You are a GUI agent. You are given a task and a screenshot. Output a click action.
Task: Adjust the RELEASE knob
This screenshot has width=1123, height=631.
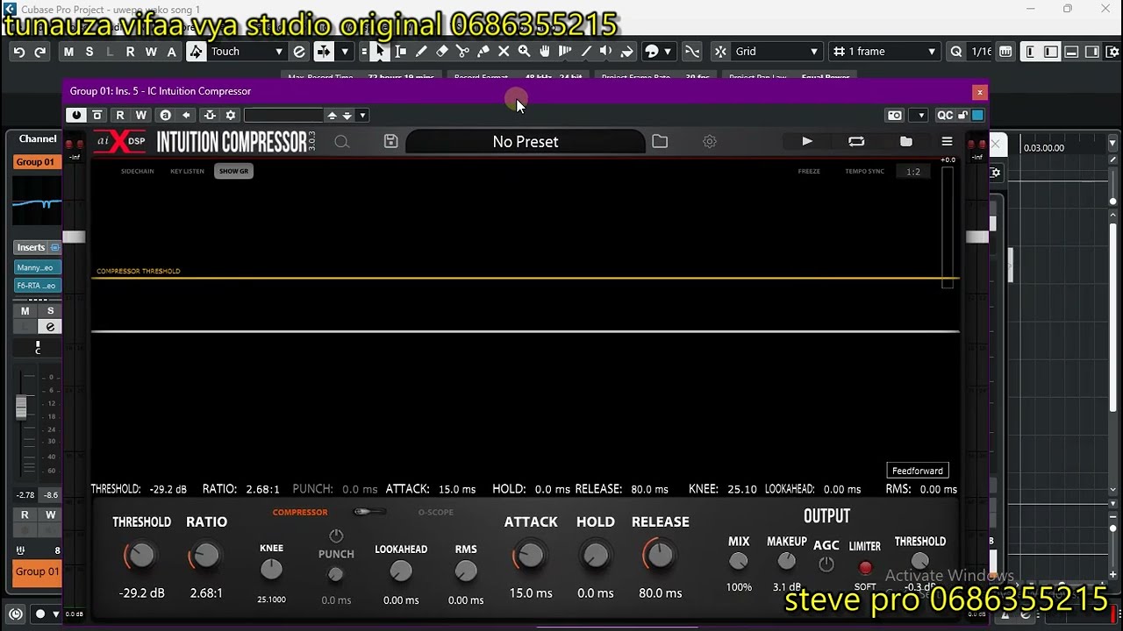[660, 555]
